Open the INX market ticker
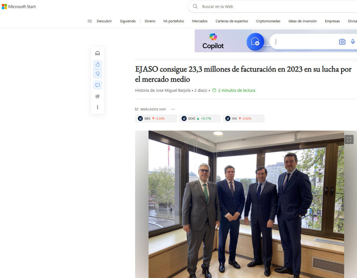The width and height of the screenshot is (357, 278). point(243,118)
